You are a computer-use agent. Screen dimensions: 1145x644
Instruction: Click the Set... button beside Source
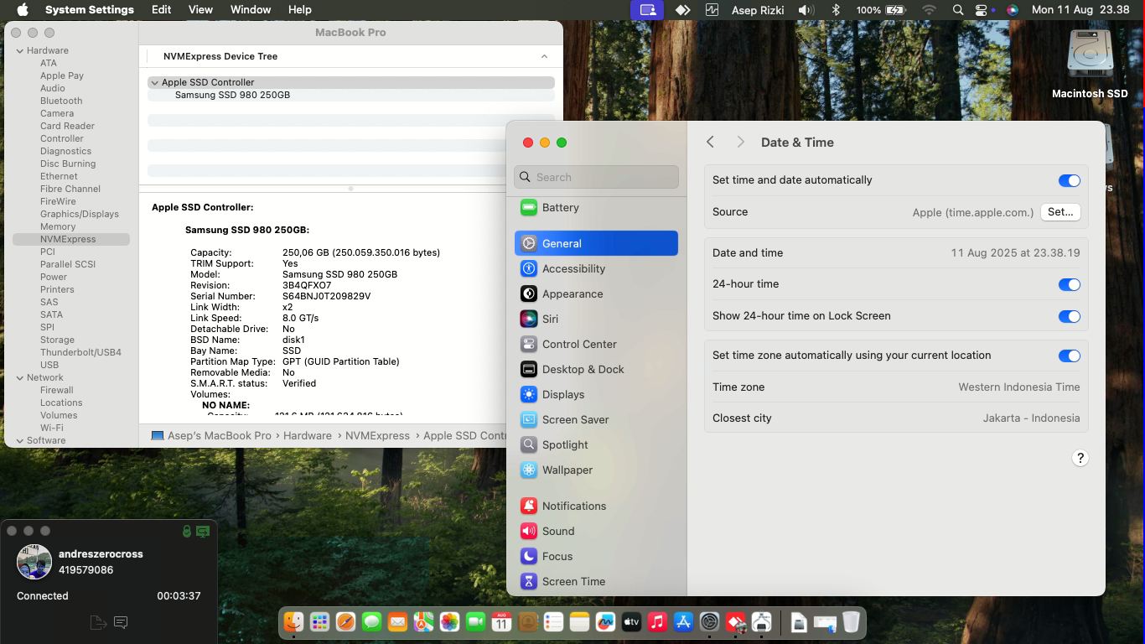pyautogui.click(x=1060, y=212)
